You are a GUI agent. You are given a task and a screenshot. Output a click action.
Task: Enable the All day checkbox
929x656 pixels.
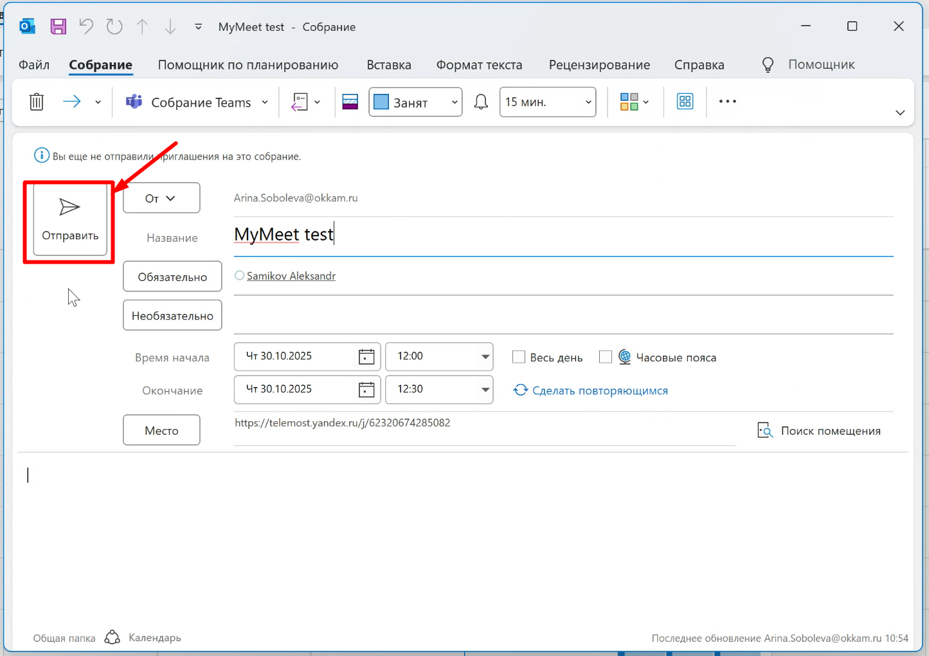[x=519, y=357]
